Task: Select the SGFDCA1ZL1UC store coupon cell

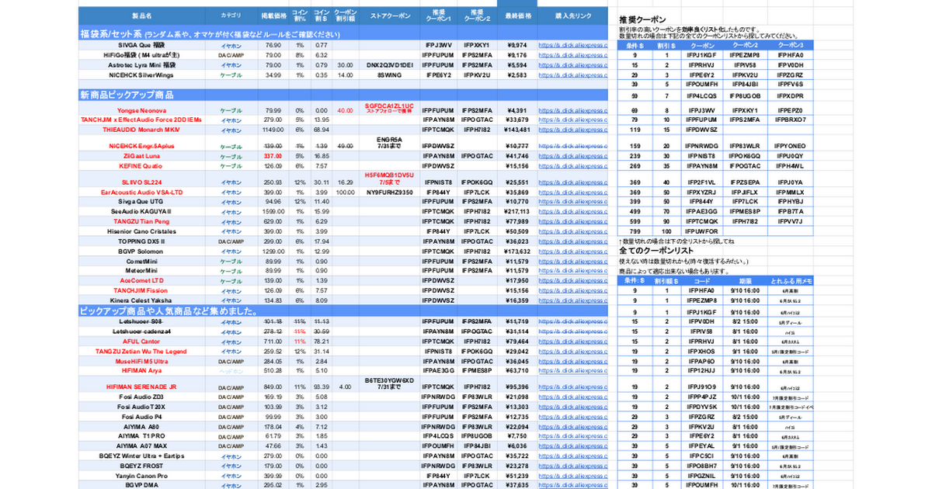Action: (390, 108)
